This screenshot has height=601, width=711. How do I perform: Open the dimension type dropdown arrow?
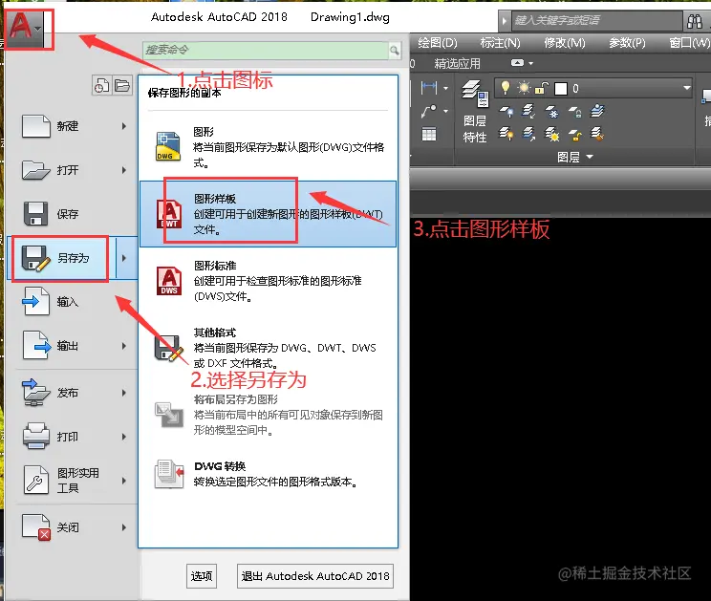coord(445,88)
